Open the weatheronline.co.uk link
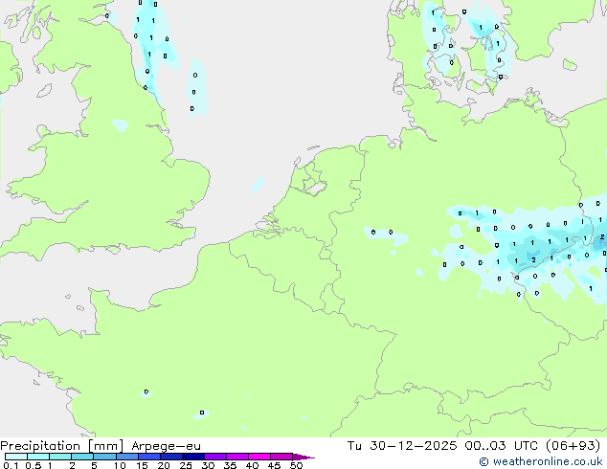Viewport: 607px width, 469px height. (540, 461)
